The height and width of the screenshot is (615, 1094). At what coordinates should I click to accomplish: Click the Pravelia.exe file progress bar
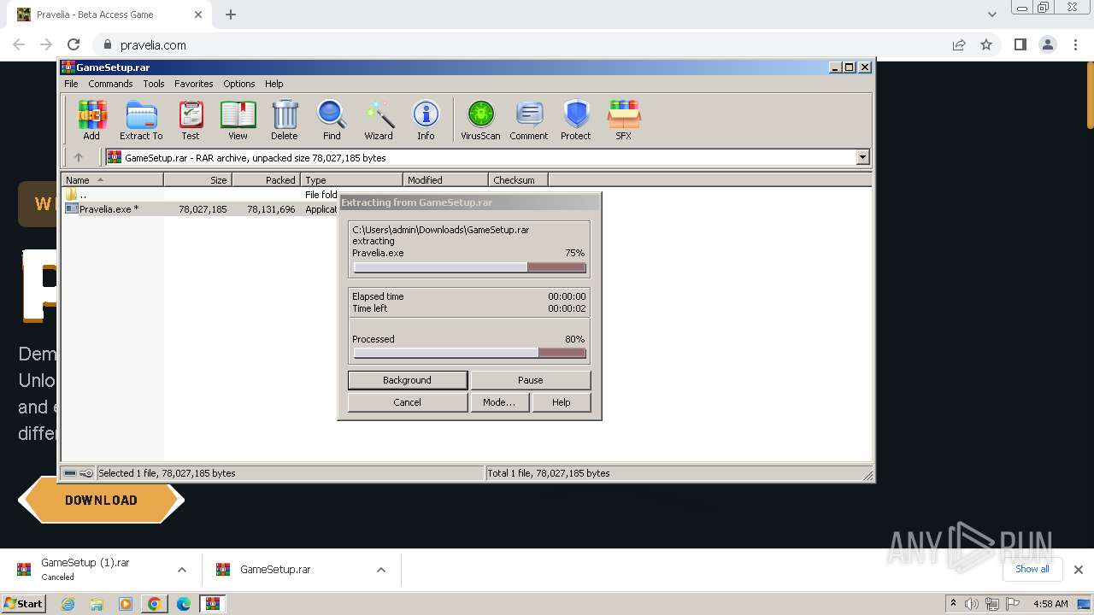pyautogui.click(x=470, y=267)
